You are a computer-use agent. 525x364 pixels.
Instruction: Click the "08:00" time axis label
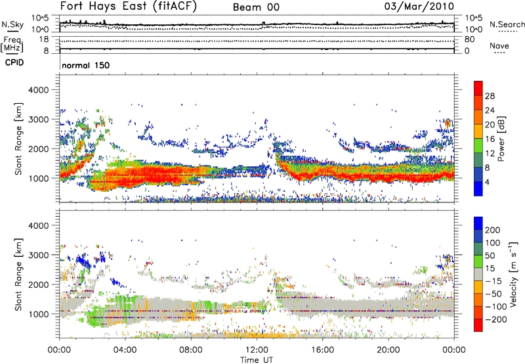191,350
